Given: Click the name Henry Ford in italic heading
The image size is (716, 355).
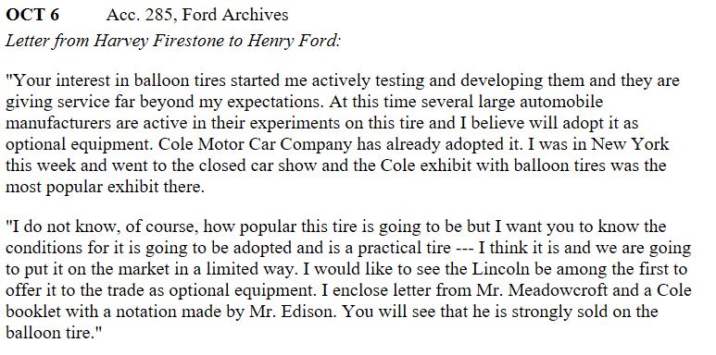Looking at the screenshot, I should point(294,41).
